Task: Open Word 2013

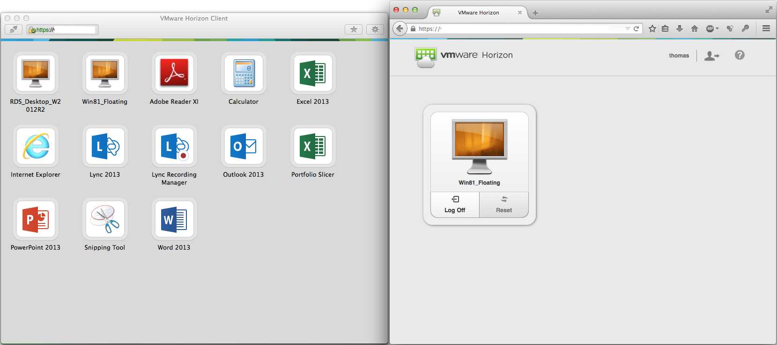Action: point(174,219)
